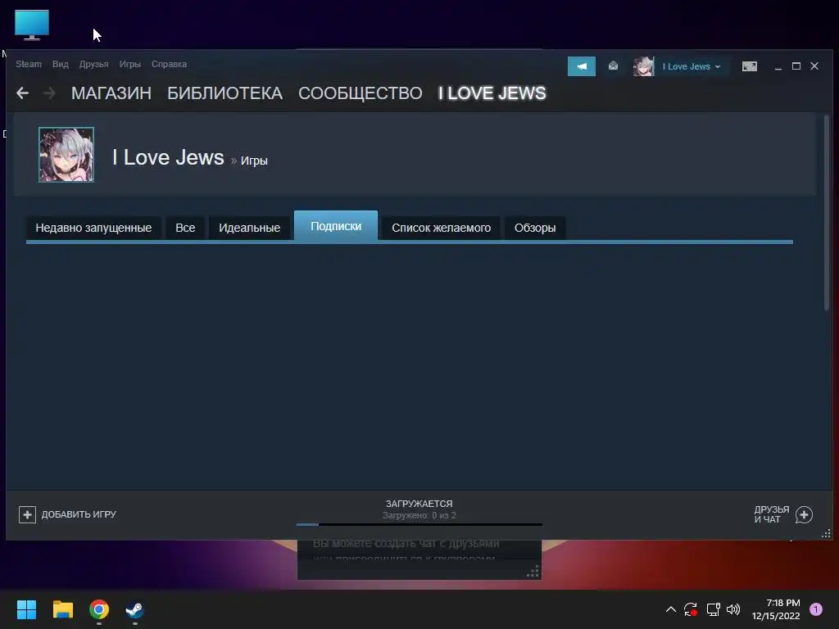The height and width of the screenshot is (629, 839).
Task: Open the I Love Jews profile name link
Action: [x=168, y=157]
